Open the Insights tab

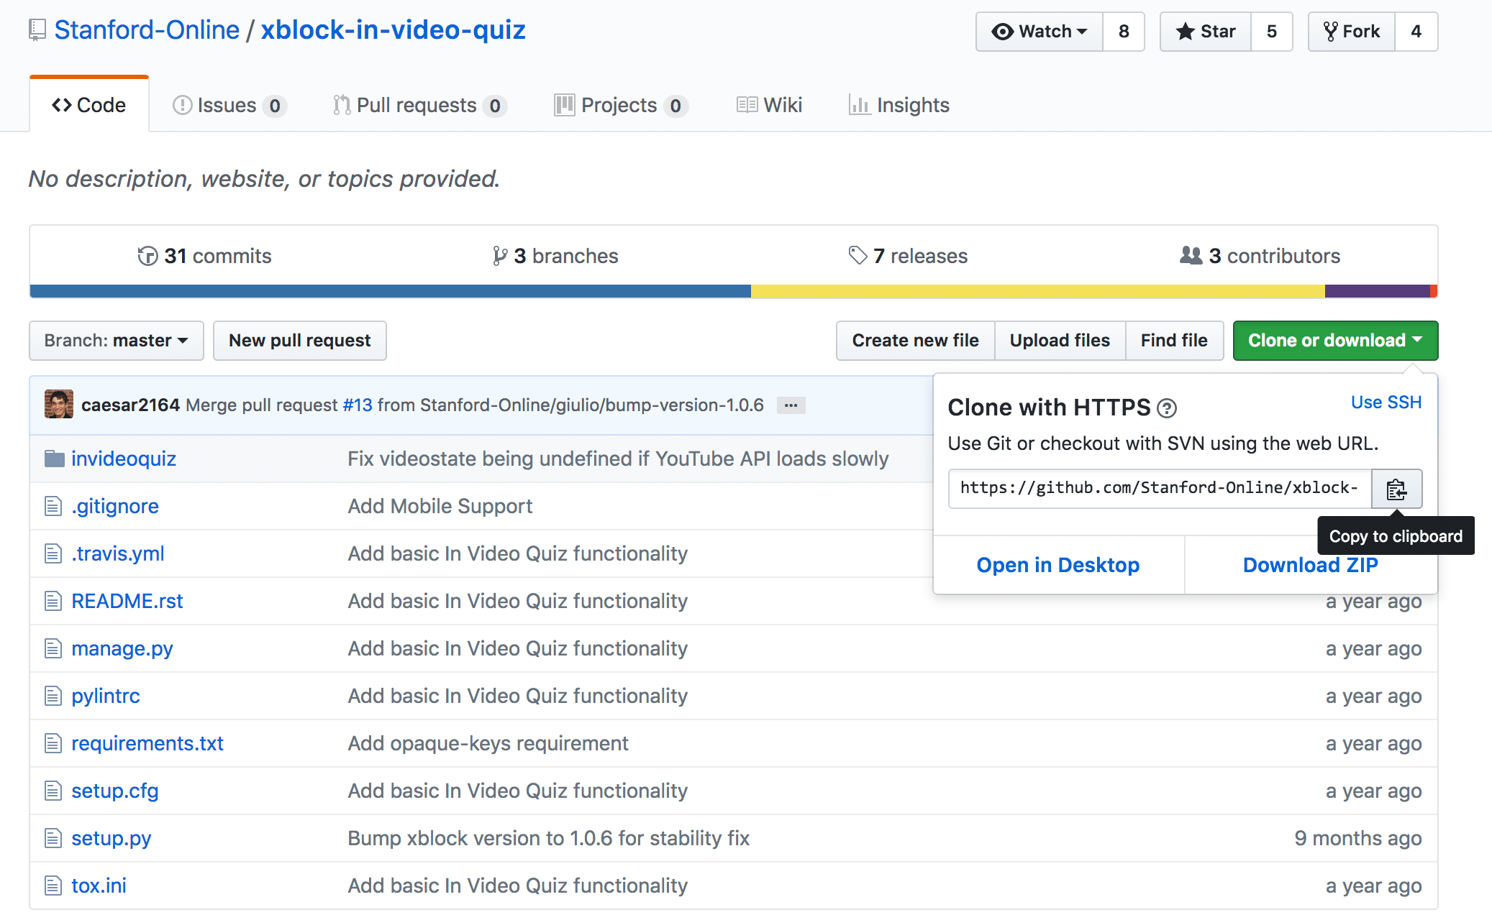point(899,105)
